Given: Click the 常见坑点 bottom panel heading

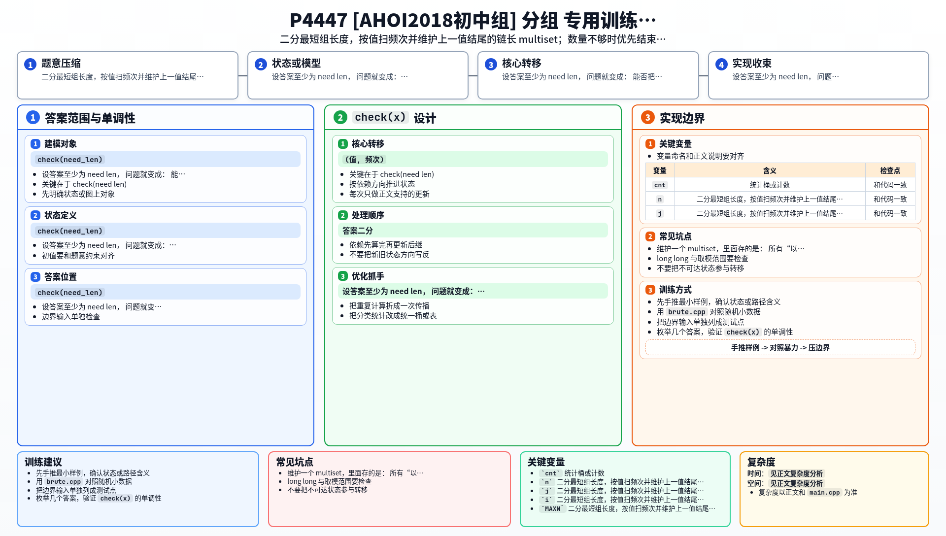Looking at the screenshot, I should tap(295, 462).
